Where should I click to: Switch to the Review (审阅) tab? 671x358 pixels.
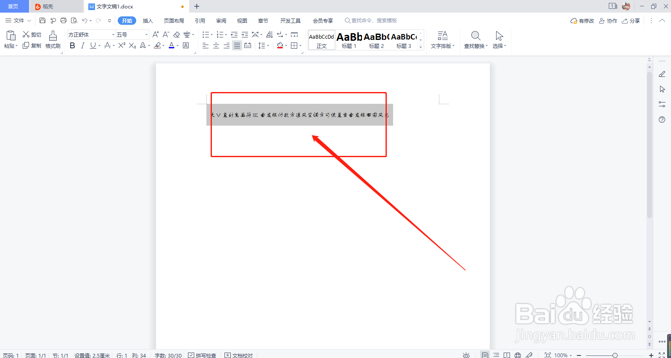click(221, 21)
